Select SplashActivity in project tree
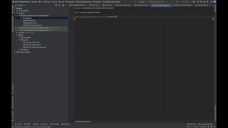 click(x=31, y=23)
